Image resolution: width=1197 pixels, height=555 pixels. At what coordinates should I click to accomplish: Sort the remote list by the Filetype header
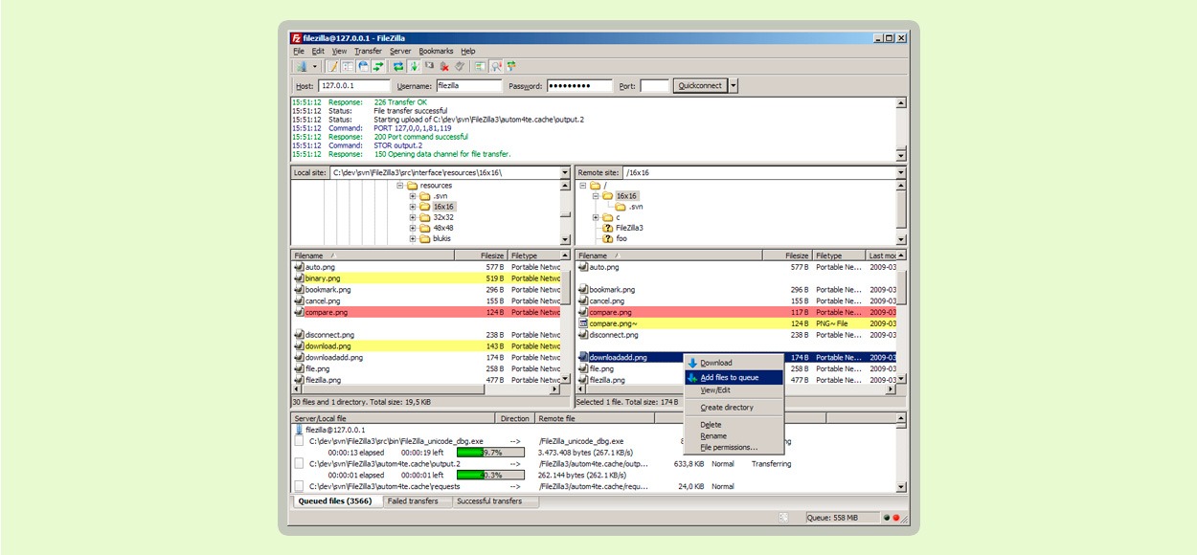[838, 256]
